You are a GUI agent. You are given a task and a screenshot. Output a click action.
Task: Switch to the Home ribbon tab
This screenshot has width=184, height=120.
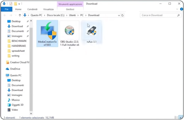tap(18, 9)
